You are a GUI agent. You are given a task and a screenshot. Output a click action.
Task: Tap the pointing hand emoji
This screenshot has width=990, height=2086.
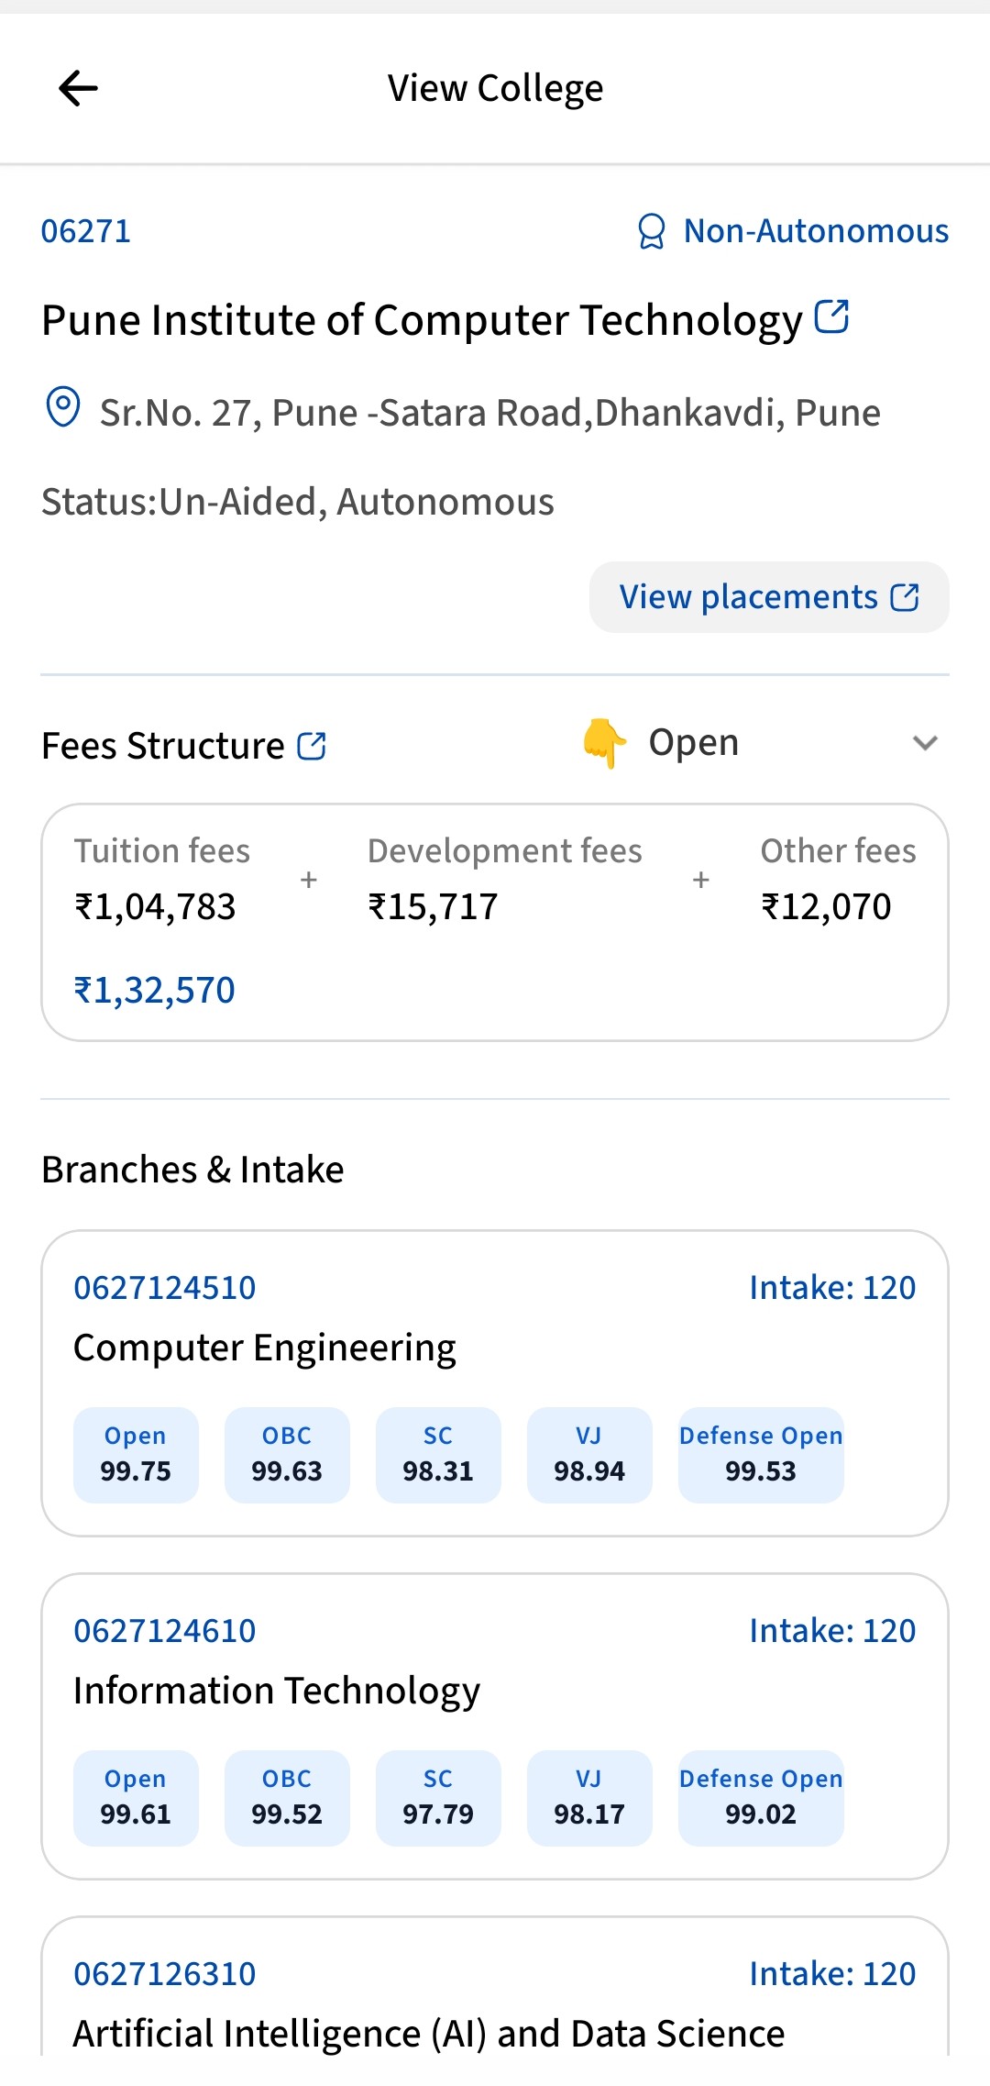click(x=604, y=743)
